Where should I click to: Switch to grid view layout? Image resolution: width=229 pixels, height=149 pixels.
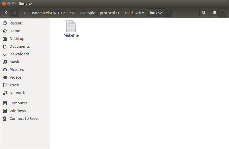[223, 13]
